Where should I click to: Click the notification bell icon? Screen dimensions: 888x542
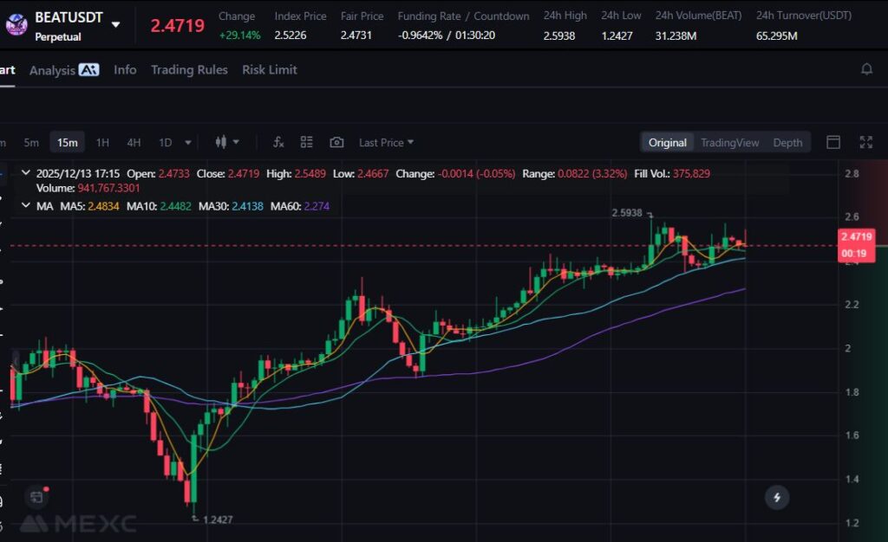point(865,69)
